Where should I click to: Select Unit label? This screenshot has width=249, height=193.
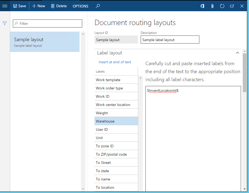coord(116,137)
